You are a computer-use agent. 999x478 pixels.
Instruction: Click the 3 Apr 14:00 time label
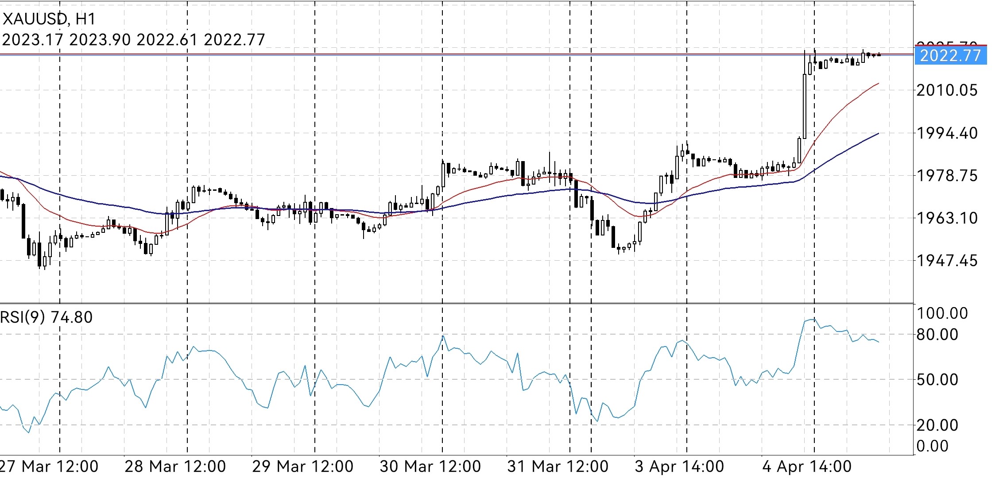coord(679,466)
